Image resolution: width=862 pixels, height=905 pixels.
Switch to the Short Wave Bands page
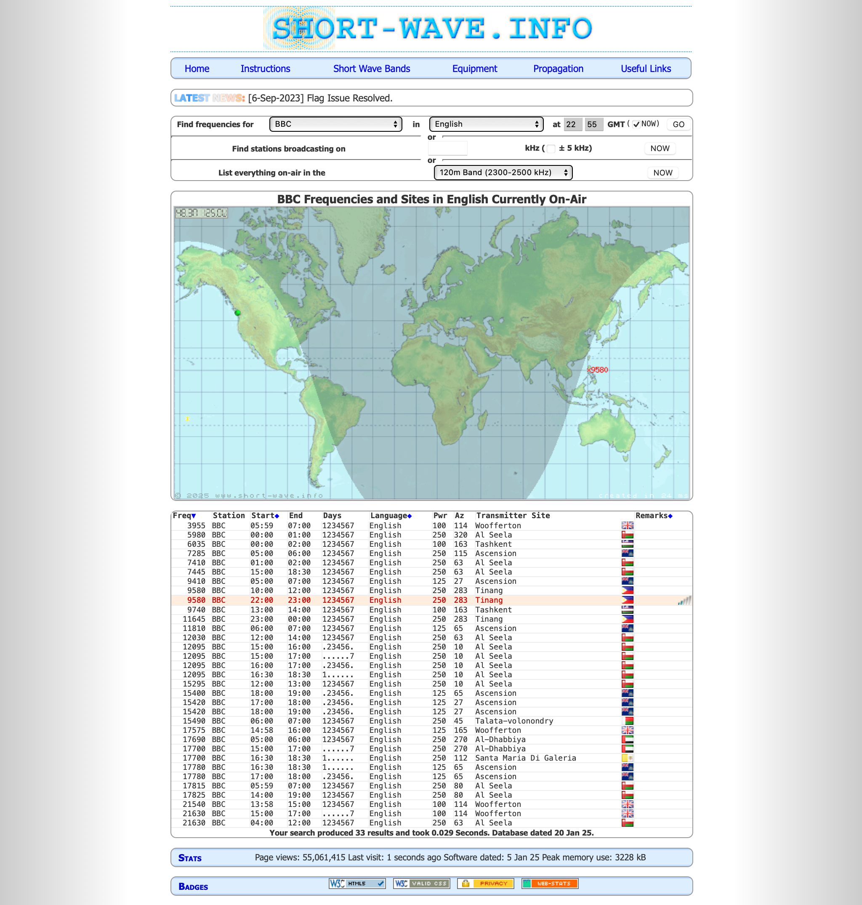371,69
